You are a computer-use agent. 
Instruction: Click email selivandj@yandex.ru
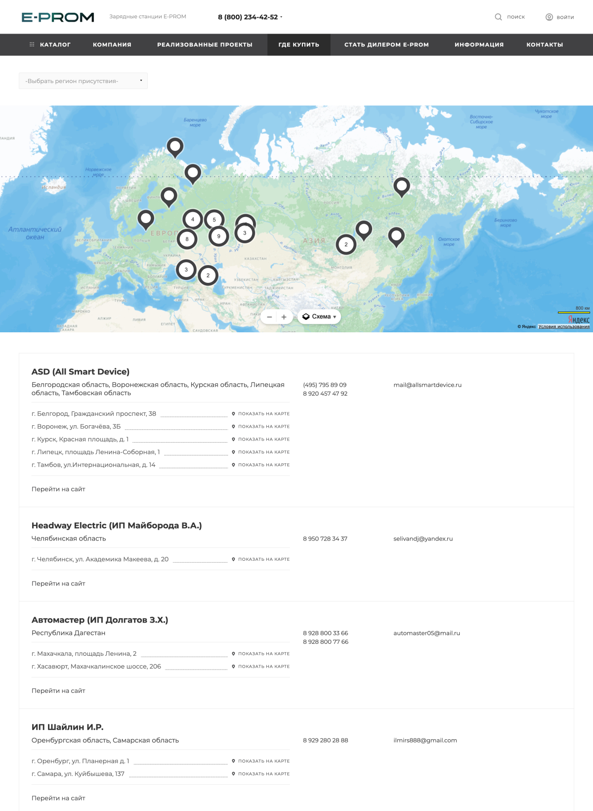click(x=423, y=539)
